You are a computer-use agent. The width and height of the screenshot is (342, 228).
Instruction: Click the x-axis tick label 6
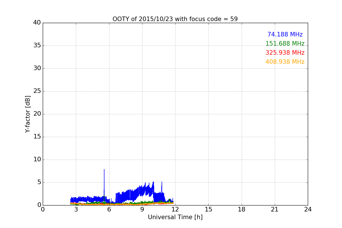pyautogui.click(x=109, y=209)
